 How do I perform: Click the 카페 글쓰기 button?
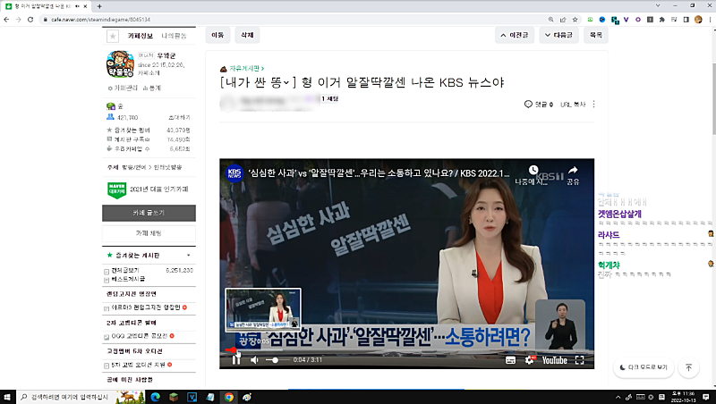coord(149,213)
